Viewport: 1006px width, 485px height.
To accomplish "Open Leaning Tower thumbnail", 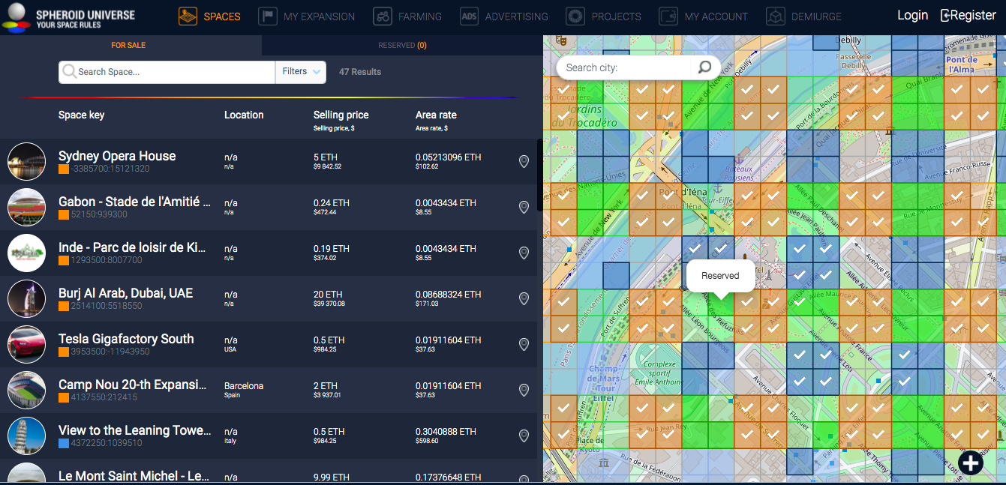I will 26,436.
